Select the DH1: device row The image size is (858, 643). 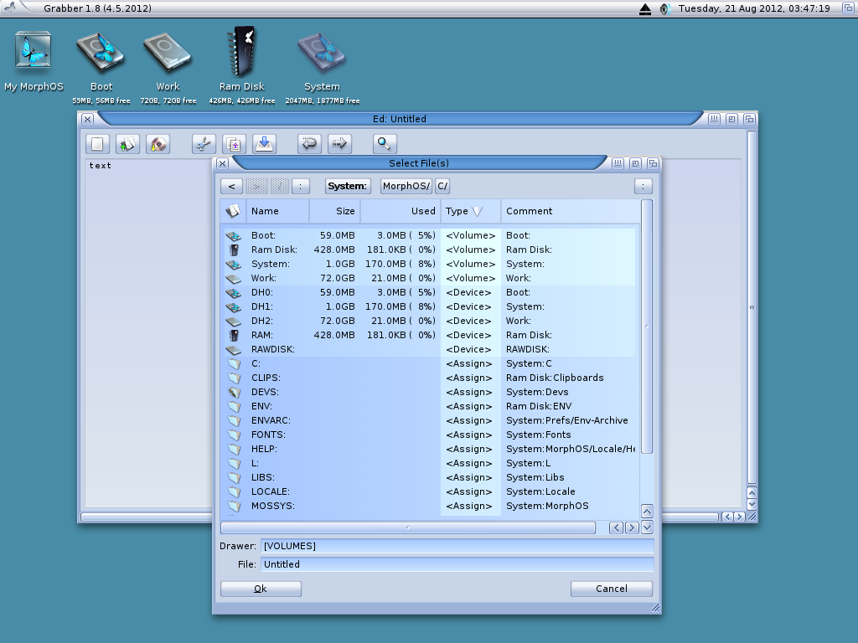(x=430, y=306)
